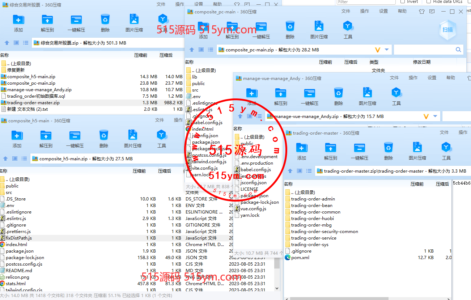Switch to list view in 综合交易所股票 window
This screenshot has height=300, width=471.
[x=26, y=43]
